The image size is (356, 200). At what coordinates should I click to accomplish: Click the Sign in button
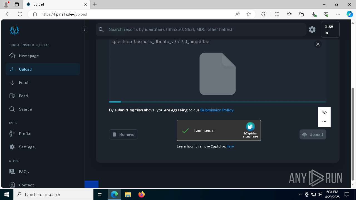click(330, 29)
